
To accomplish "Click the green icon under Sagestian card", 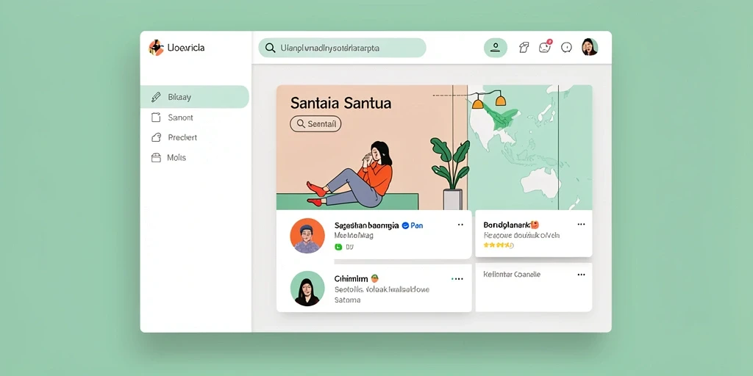I will pyautogui.click(x=338, y=247).
